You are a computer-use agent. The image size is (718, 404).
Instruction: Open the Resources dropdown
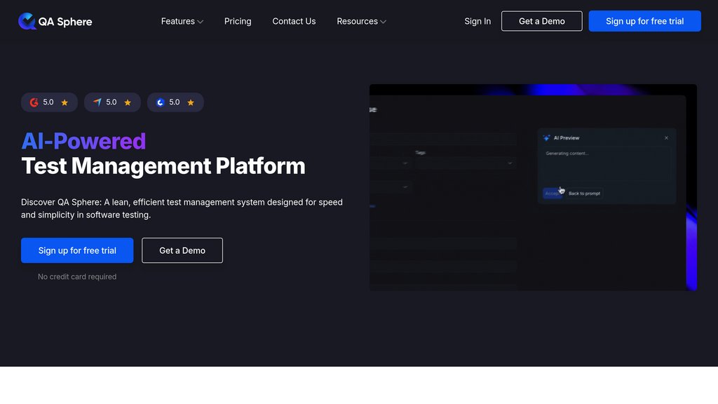361,21
